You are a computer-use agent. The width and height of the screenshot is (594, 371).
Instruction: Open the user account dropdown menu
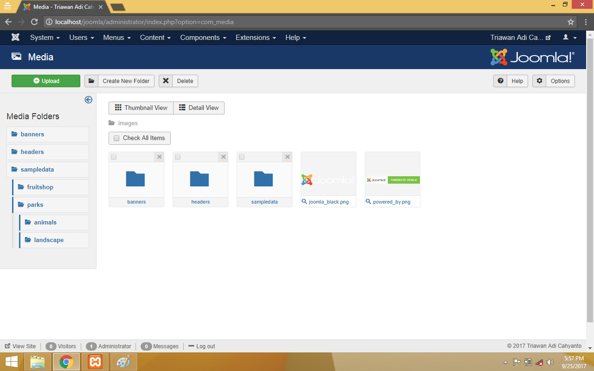(x=569, y=38)
